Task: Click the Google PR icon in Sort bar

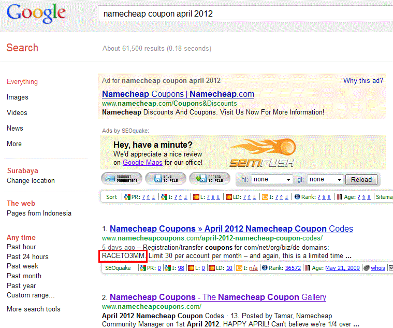Action: tap(127, 197)
